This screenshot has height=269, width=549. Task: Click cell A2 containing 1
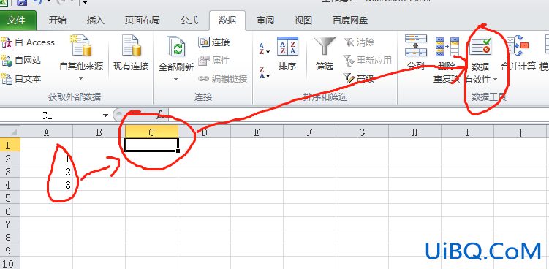[47, 159]
